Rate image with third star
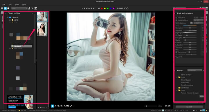 click(89, 8)
